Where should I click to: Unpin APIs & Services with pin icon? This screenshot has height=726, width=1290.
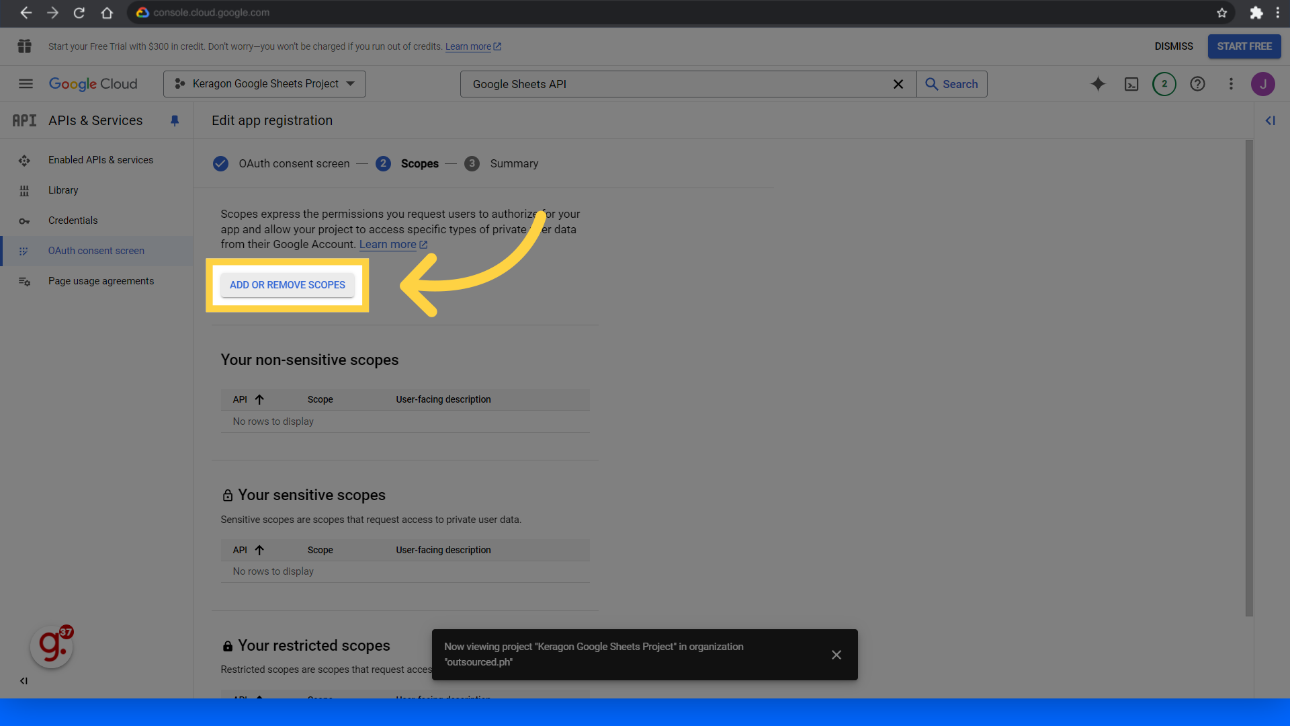tap(175, 121)
